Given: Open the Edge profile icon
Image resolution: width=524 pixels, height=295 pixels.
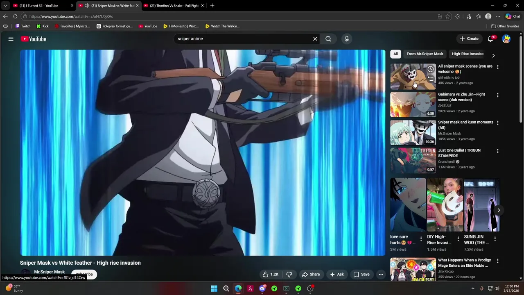Looking at the screenshot, I should [x=488, y=16].
